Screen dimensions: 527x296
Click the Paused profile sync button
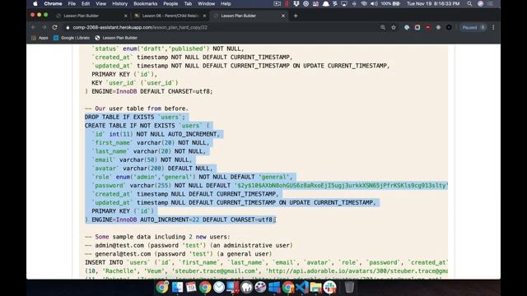click(473, 27)
